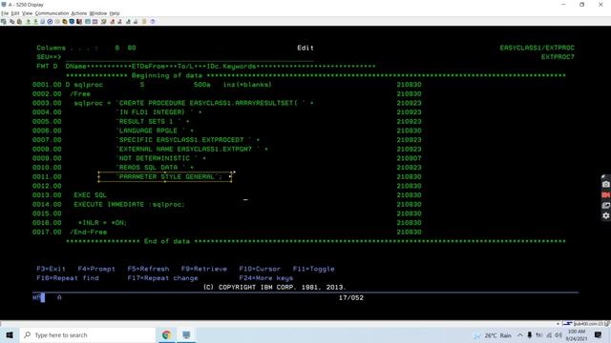611x343 pixels.
Task: Open the File menu
Action: coord(5,13)
